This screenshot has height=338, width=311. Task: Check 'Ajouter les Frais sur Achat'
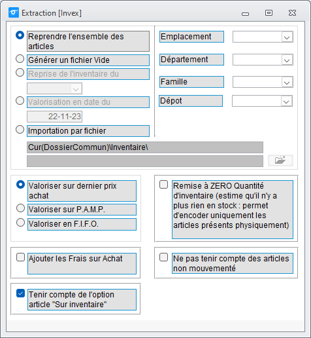20,257
